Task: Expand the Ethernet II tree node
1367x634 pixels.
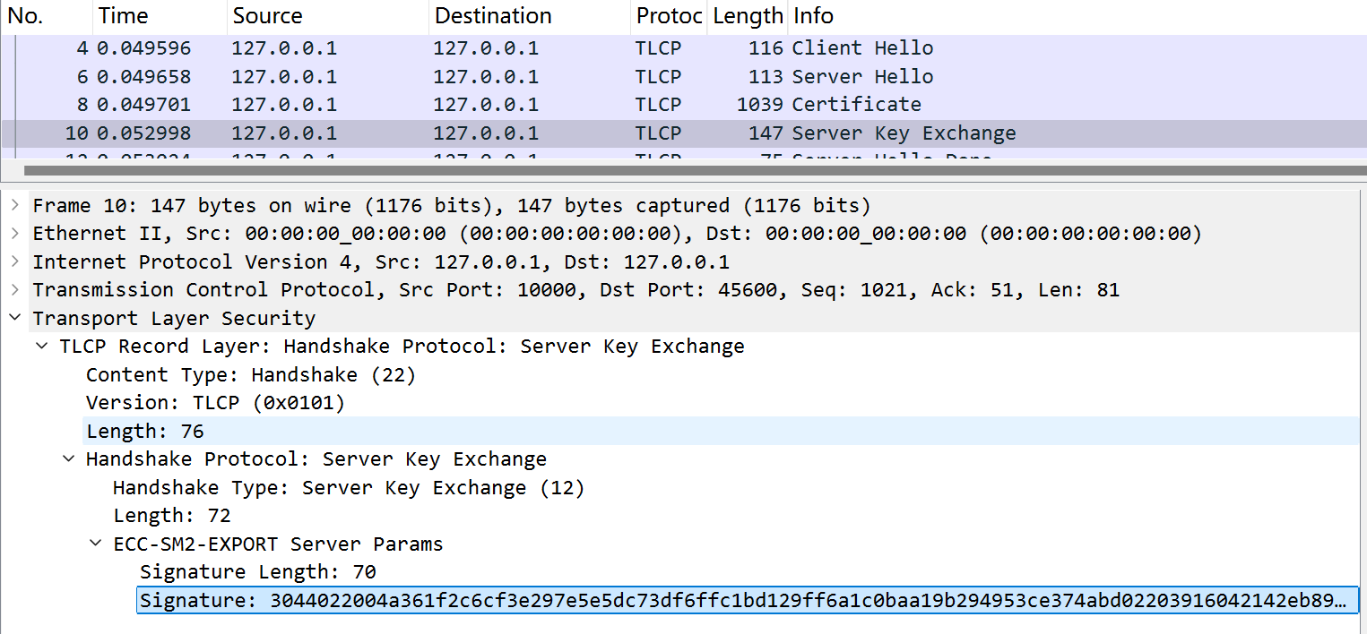Action: [x=14, y=234]
